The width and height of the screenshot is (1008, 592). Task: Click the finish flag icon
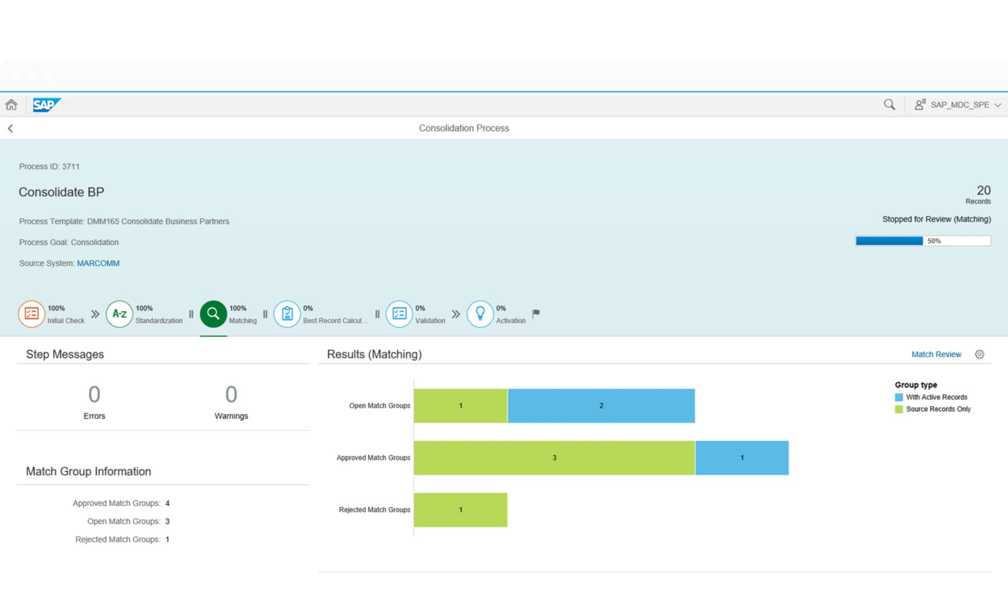pos(536,313)
